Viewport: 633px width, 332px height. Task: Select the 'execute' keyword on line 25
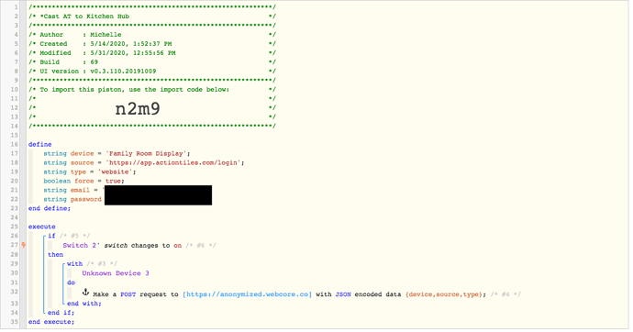click(42, 227)
